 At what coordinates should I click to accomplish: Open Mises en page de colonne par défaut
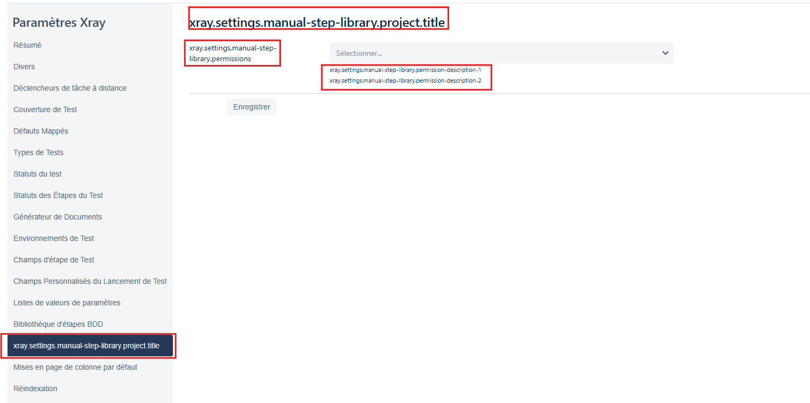(75, 367)
